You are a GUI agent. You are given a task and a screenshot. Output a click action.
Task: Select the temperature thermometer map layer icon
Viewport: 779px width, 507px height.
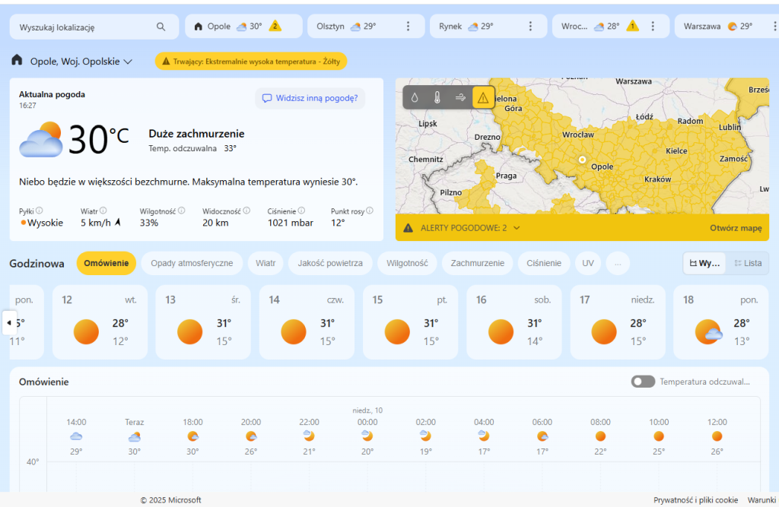(x=437, y=97)
